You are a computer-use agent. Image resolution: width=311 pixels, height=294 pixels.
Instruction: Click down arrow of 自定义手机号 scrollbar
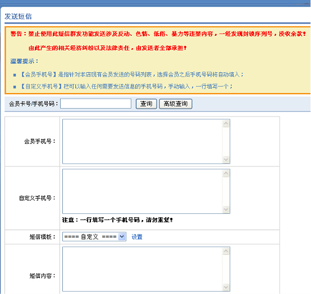point(226,209)
